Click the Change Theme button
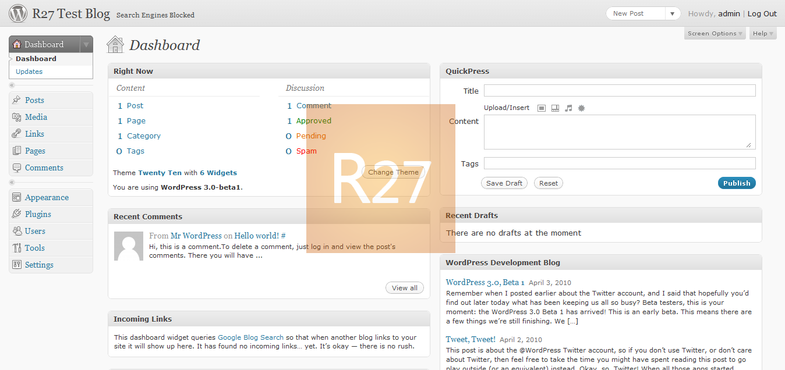This screenshot has width=785, height=370. pyautogui.click(x=394, y=172)
